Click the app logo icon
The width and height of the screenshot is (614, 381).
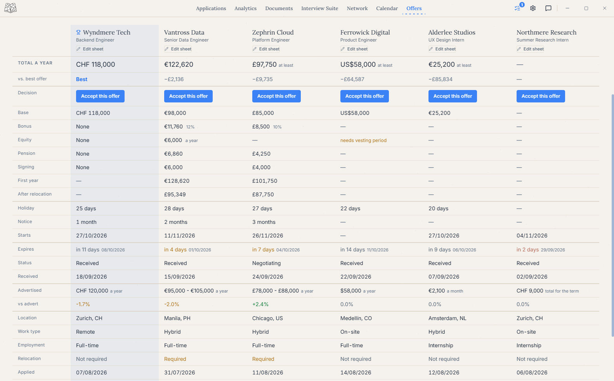10,8
